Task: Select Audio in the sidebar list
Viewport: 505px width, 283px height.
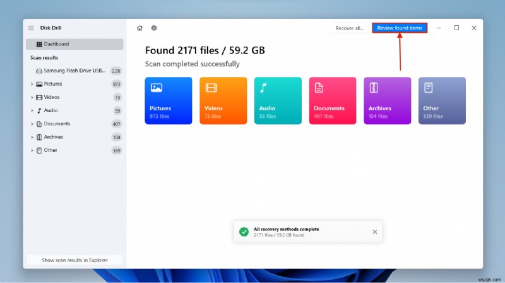Action: click(x=74, y=110)
